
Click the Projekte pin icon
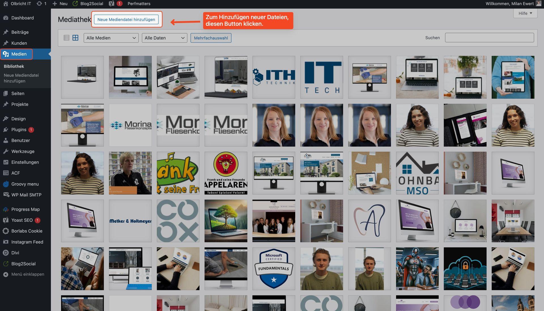[6, 104]
